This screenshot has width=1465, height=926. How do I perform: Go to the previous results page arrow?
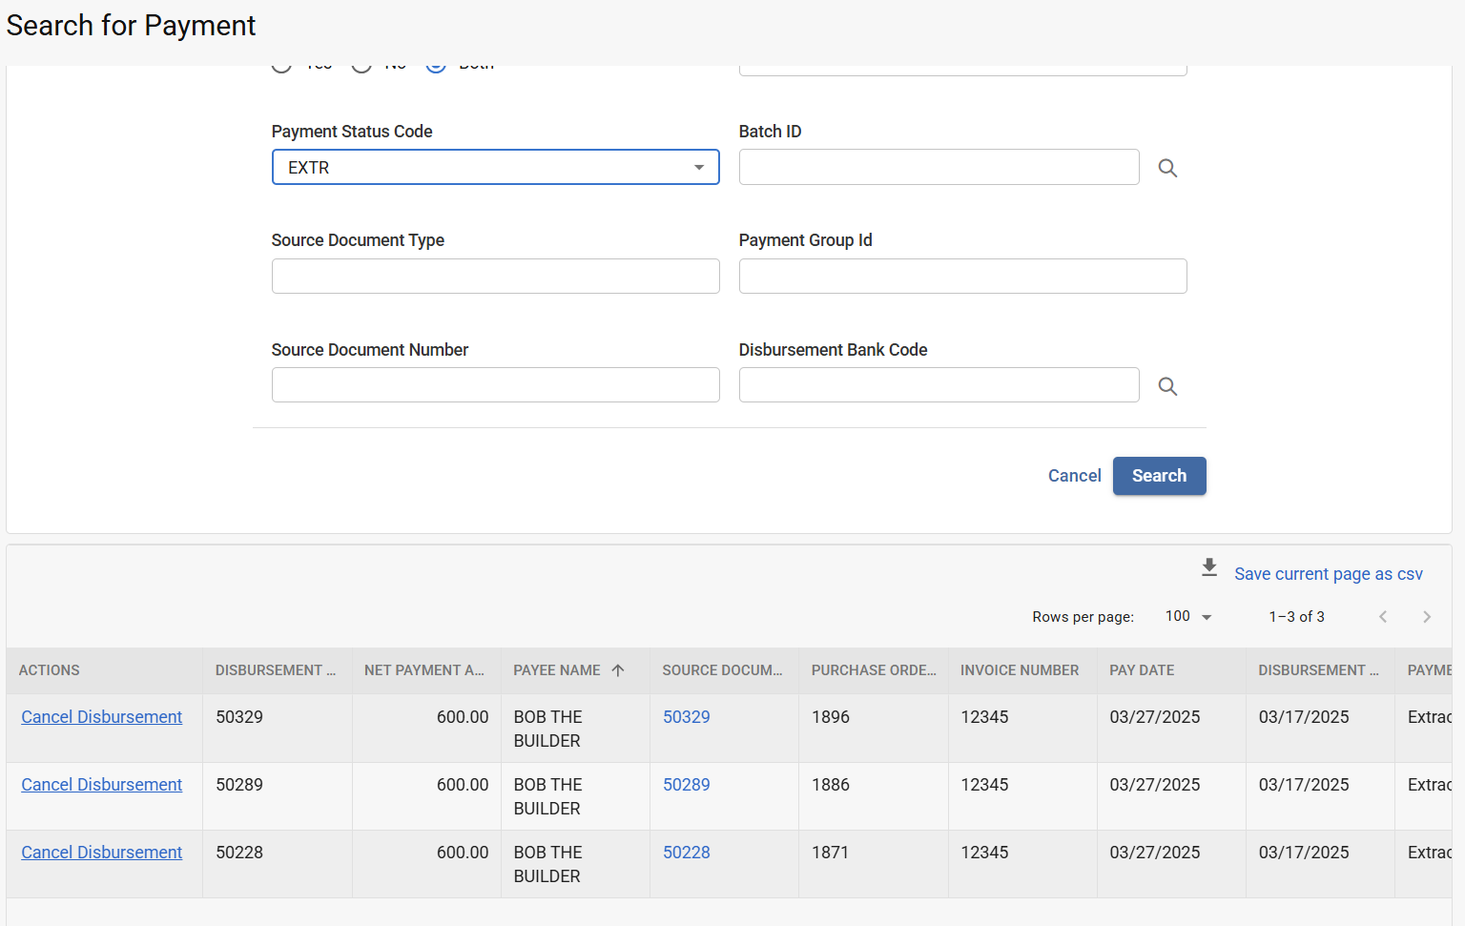[1383, 617]
